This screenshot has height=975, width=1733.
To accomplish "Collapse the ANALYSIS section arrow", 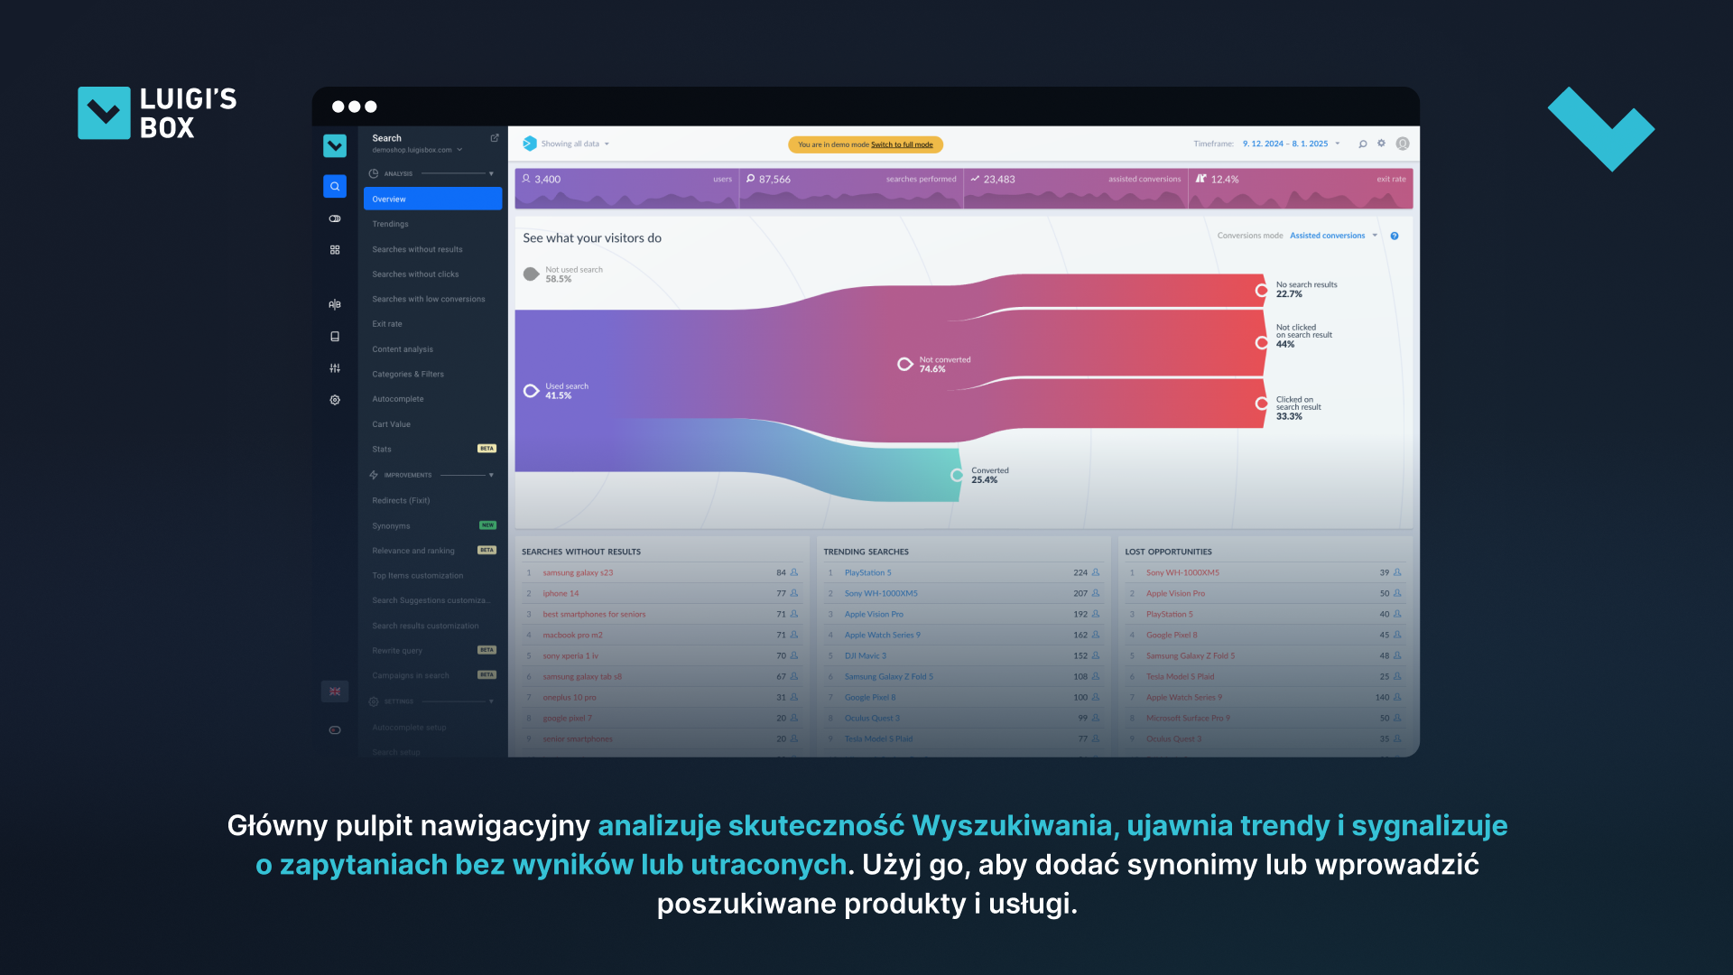I will coord(491,173).
